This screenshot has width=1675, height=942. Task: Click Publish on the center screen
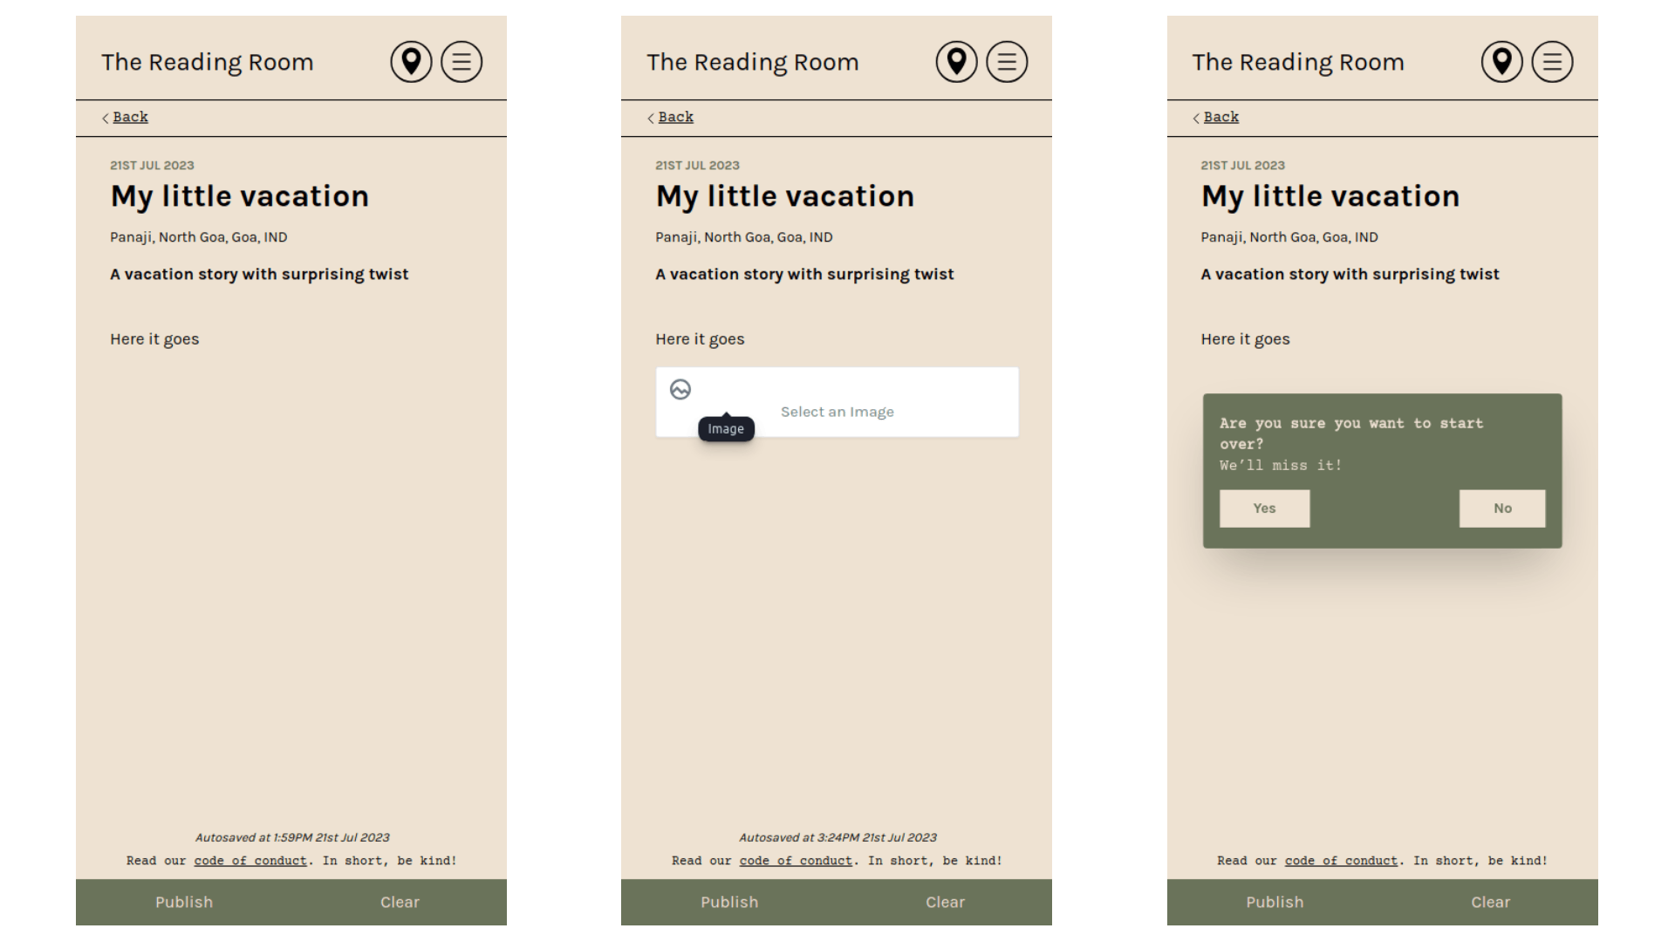click(729, 901)
